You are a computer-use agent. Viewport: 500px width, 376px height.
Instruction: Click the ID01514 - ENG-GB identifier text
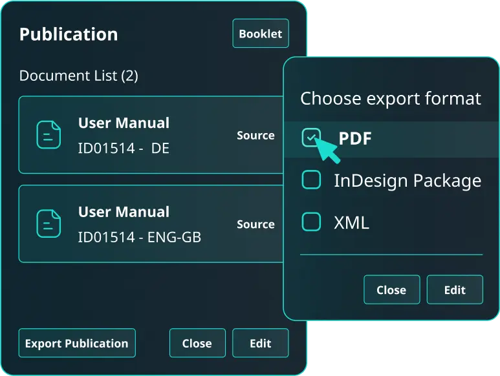[x=140, y=237]
